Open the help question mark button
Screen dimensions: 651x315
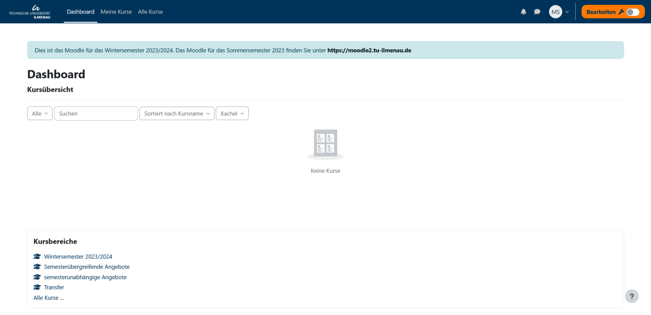point(631,296)
